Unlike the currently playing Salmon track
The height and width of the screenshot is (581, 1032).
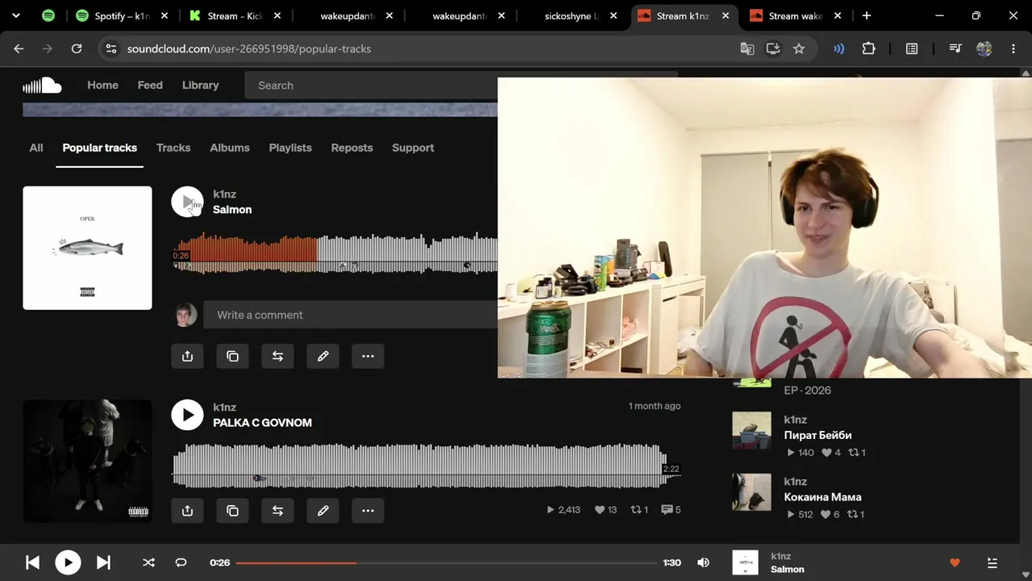pos(955,562)
